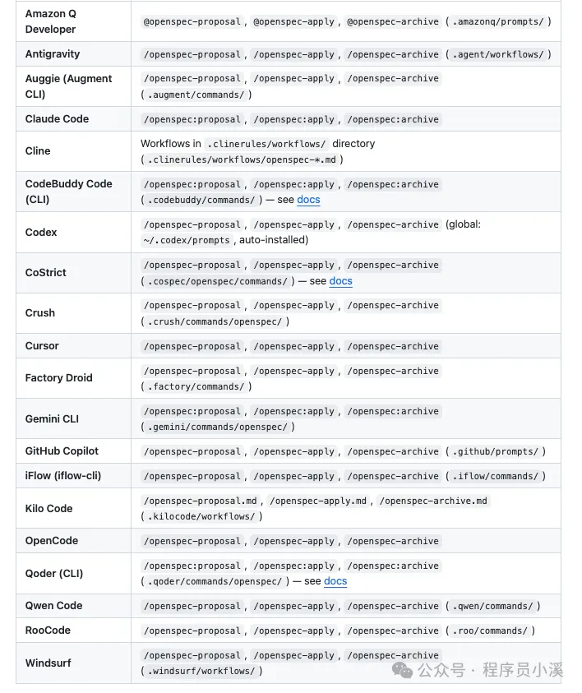Click the .factory/commands/ path
582x693 pixels.
[196, 386]
